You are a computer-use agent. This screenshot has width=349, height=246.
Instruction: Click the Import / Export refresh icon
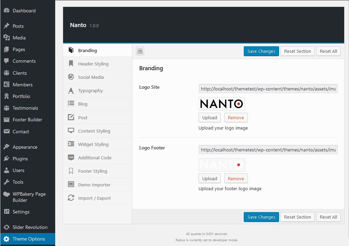tap(71, 198)
